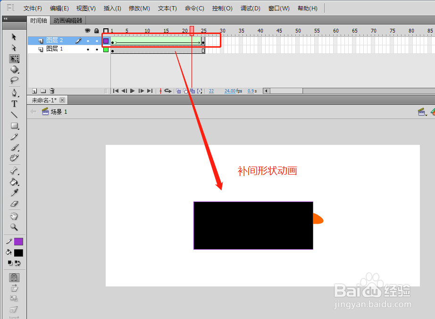Open the fill color black swatch
435x319 pixels.
click(x=18, y=253)
